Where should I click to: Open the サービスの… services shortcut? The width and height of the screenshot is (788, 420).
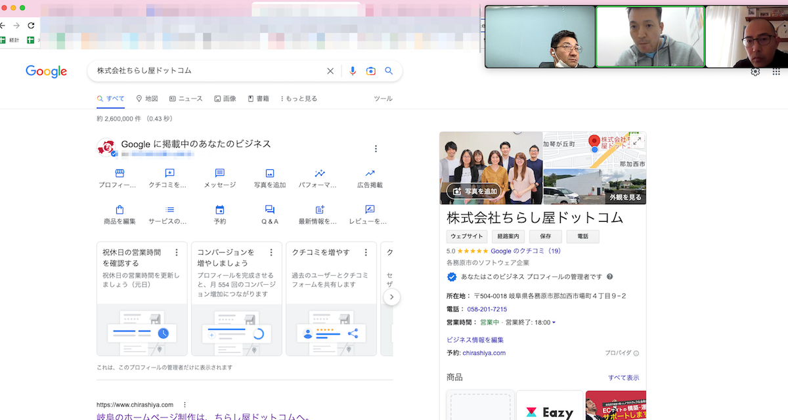[169, 215]
